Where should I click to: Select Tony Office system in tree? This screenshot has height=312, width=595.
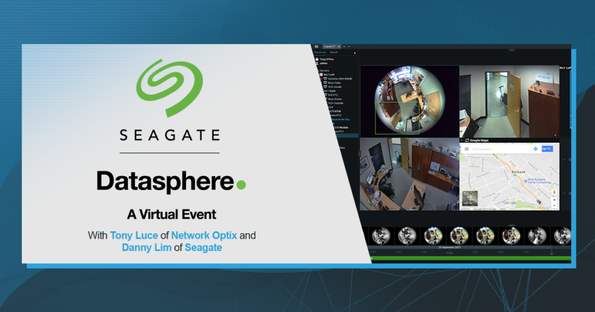(327, 59)
